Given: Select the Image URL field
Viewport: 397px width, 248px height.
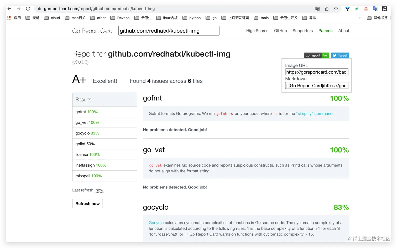Looking at the screenshot, I should (x=317, y=72).
